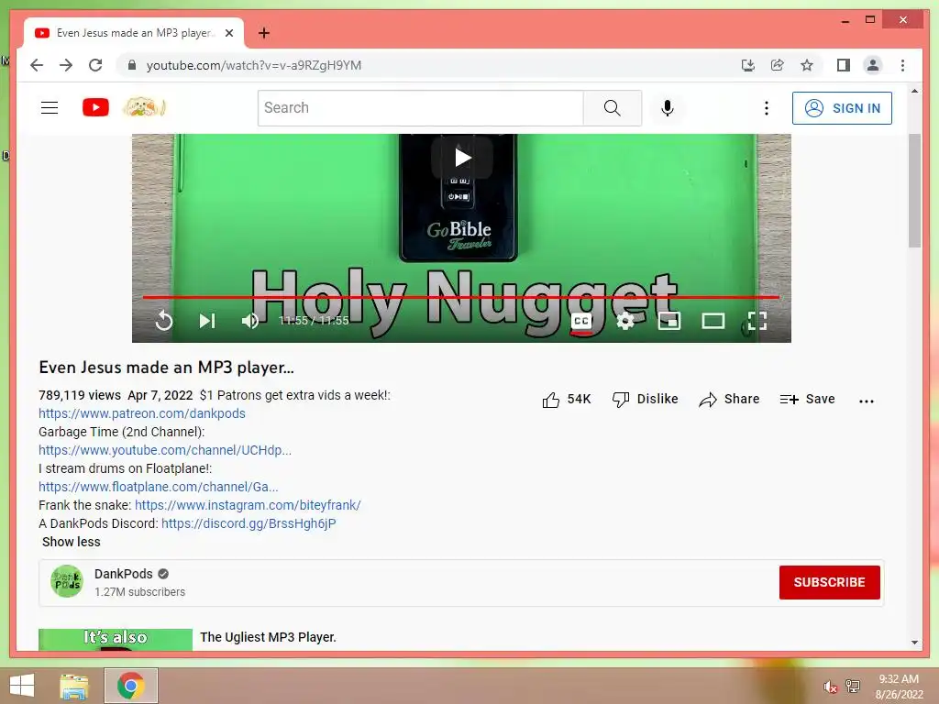Like the video with 54K likes

coord(567,400)
